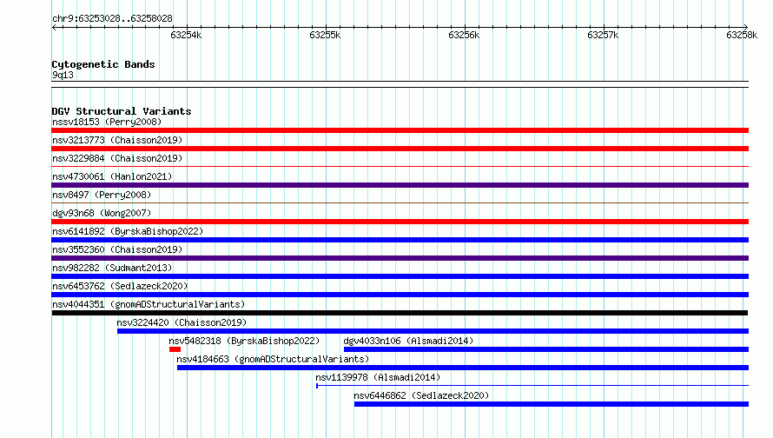
Task: Select the 63256k ruler position label
Action: [464, 35]
